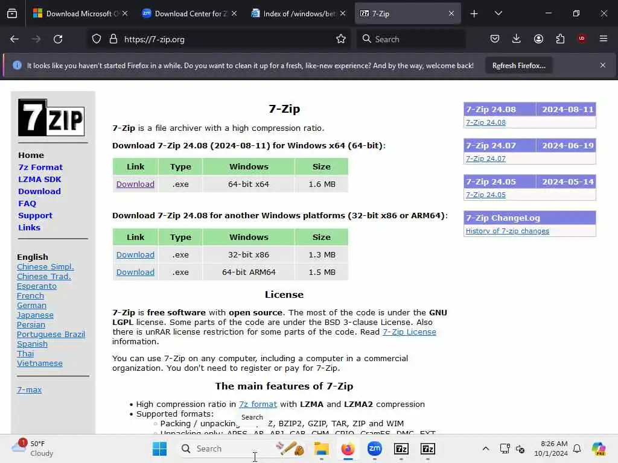Open Firefox downloads panel
Viewport: 618px width, 463px height.
517,39
